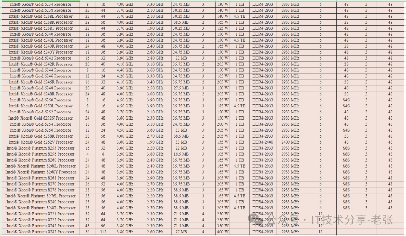Click the Intel Xeon Platinum 8256 Processor name
406x236 pixels.
click(x=40, y=154)
